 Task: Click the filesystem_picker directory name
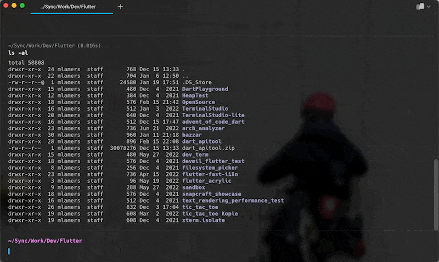point(210,168)
